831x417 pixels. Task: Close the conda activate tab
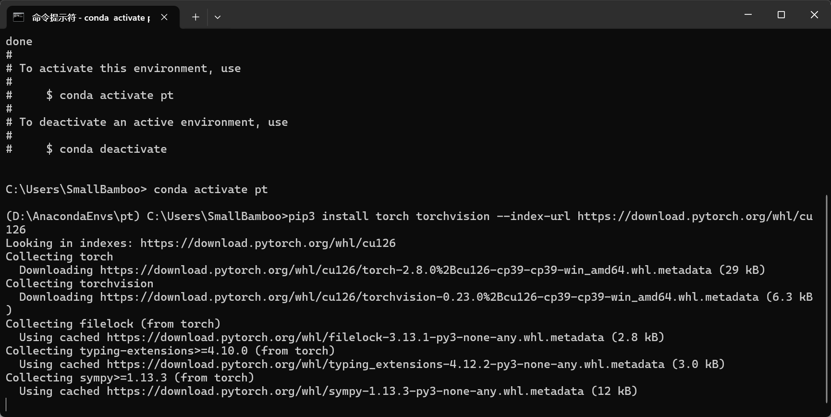point(164,17)
